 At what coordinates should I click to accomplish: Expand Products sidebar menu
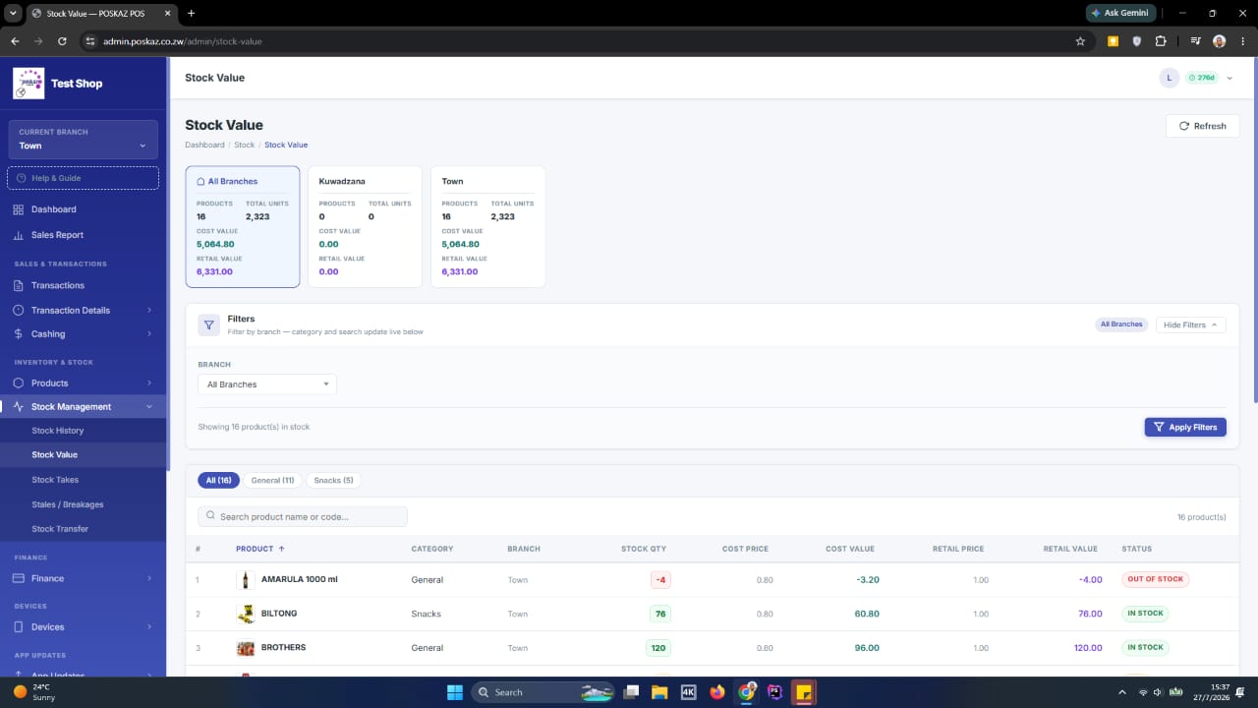pyautogui.click(x=84, y=383)
